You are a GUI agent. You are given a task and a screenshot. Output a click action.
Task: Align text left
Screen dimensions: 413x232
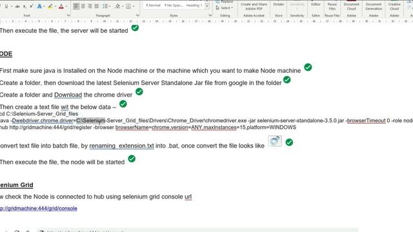coord(76,6)
